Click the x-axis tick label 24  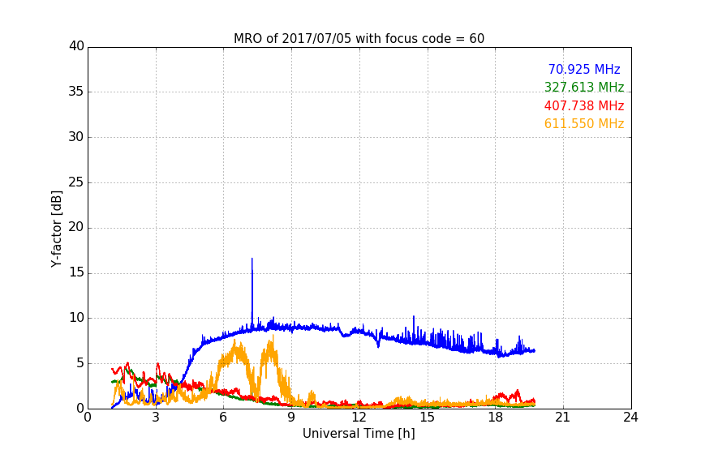pyautogui.click(x=630, y=418)
